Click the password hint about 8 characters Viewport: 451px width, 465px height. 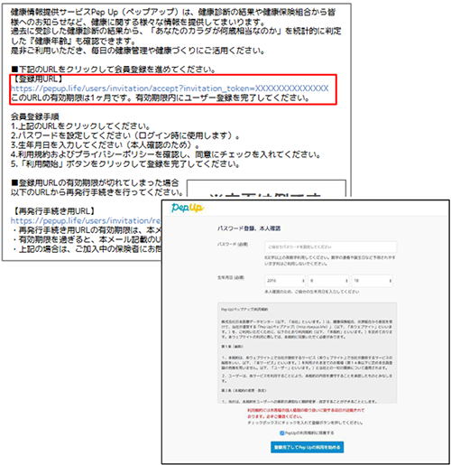tap(329, 261)
